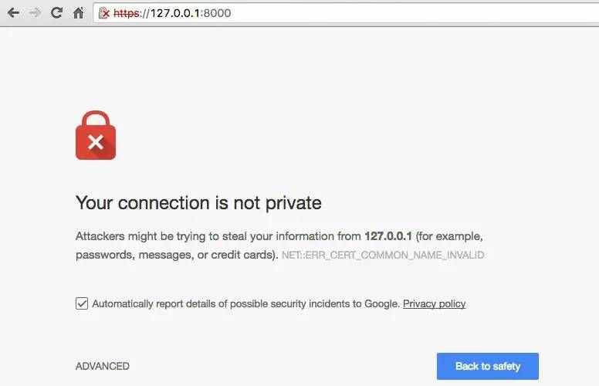The width and height of the screenshot is (599, 386).
Task: Click the bold 127.0.0.1 in warning text
Action: coord(388,236)
